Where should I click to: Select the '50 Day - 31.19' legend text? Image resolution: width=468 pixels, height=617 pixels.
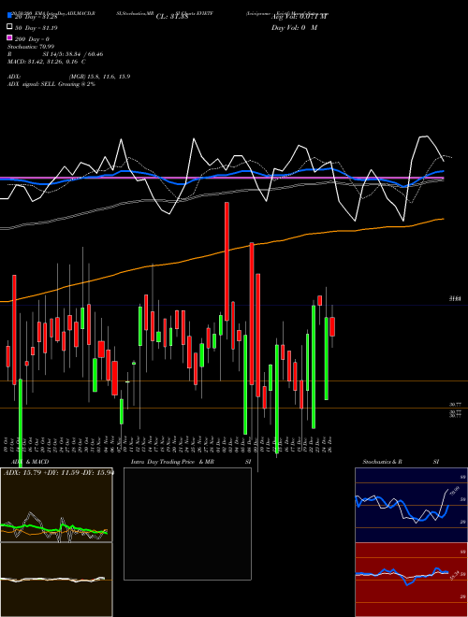coord(36,28)
